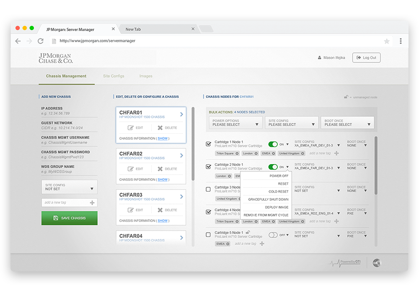The width and height of the screenshot is (419, 293).
Task: Open Cartridge 5 Boot Once PXE dropdown
Action: pyautogui.click(x=357, y=234)
